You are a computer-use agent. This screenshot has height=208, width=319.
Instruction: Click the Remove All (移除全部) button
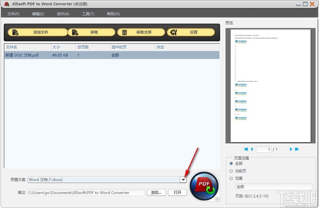141,32
